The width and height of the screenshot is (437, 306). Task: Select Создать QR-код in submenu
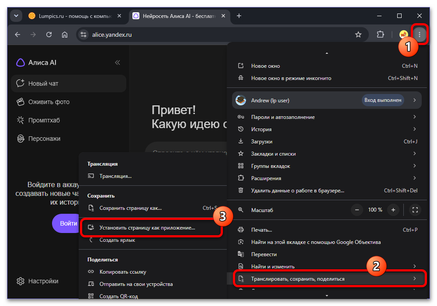point(153,296)
